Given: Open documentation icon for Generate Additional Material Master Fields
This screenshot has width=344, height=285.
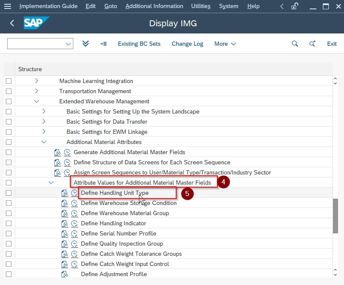Looking at the screenshot, I should 57,152.
